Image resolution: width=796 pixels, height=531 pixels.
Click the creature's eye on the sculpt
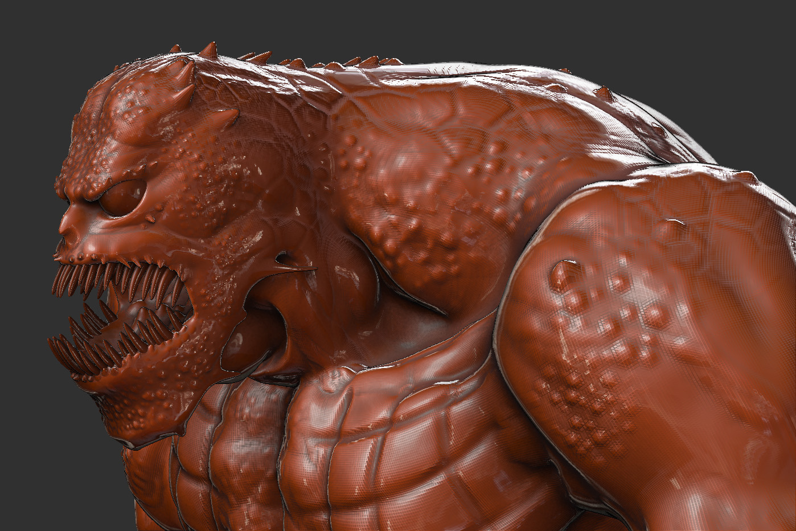tap(121, 197)
